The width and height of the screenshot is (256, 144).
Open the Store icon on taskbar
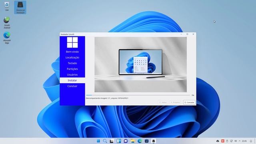147,141
